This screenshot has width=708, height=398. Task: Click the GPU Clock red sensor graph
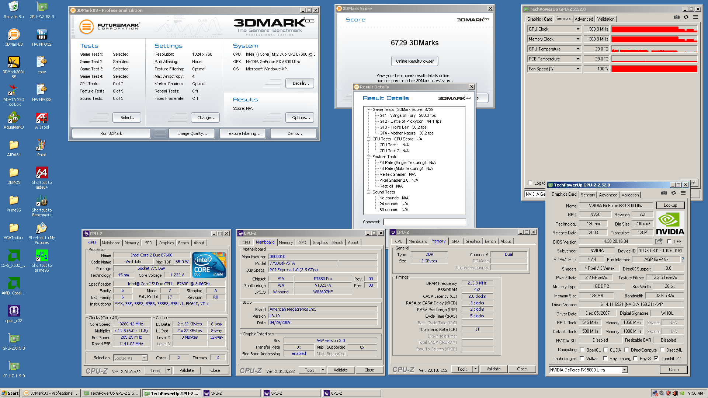coord(654,29)
